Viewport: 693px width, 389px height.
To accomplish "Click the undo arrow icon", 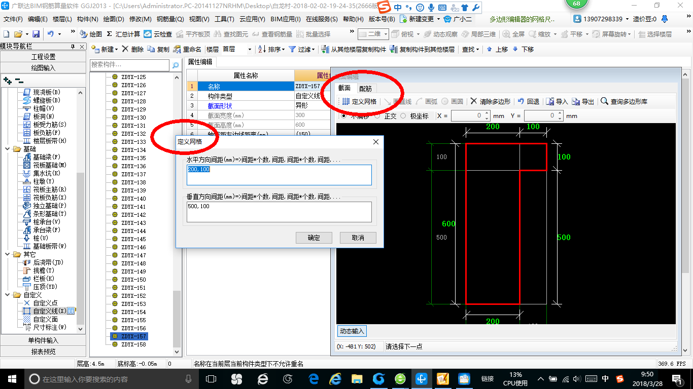I will click(x=50, y=34).
